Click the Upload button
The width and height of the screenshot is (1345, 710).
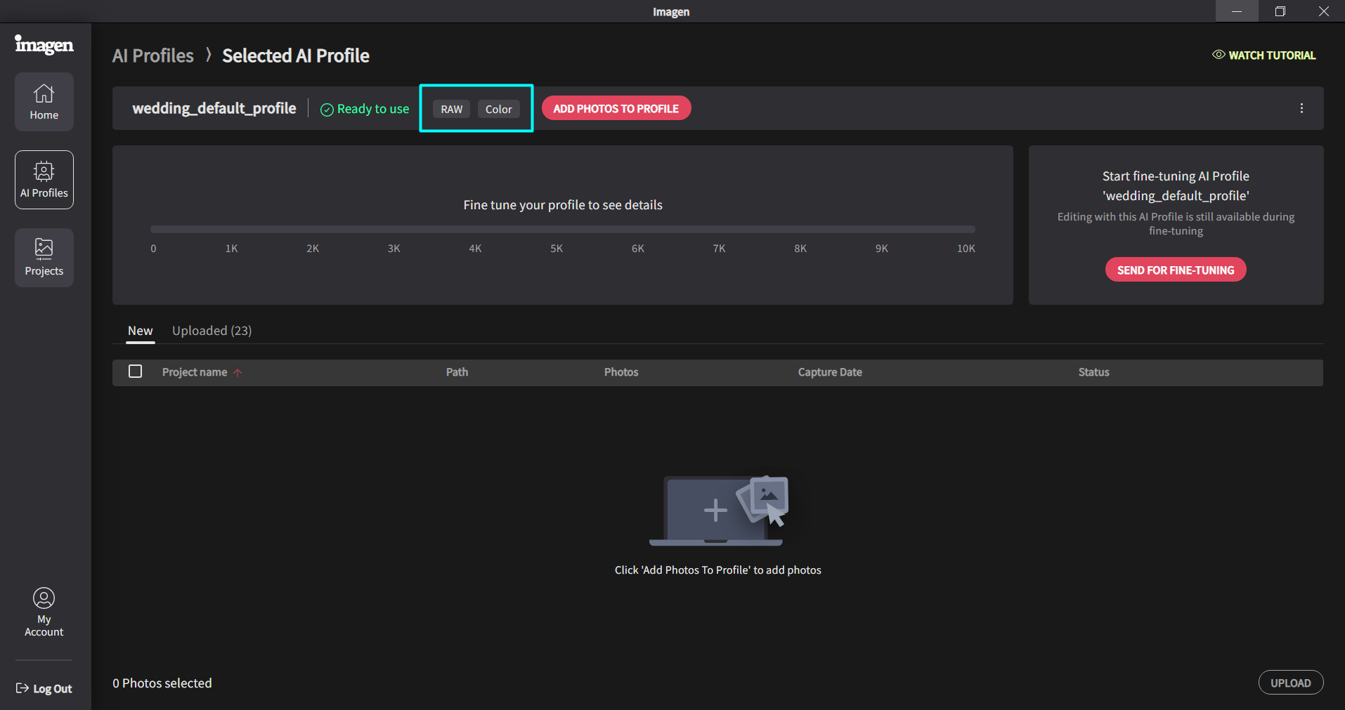point(1290,683)
